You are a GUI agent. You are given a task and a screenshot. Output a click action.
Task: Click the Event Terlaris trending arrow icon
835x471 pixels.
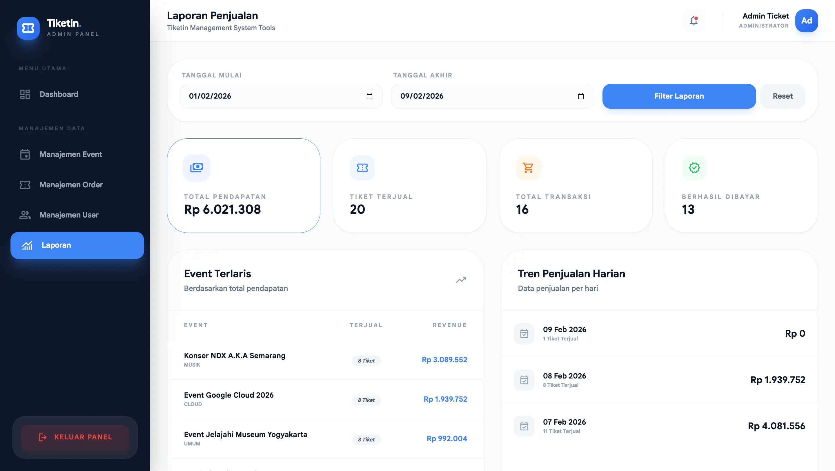461,280
